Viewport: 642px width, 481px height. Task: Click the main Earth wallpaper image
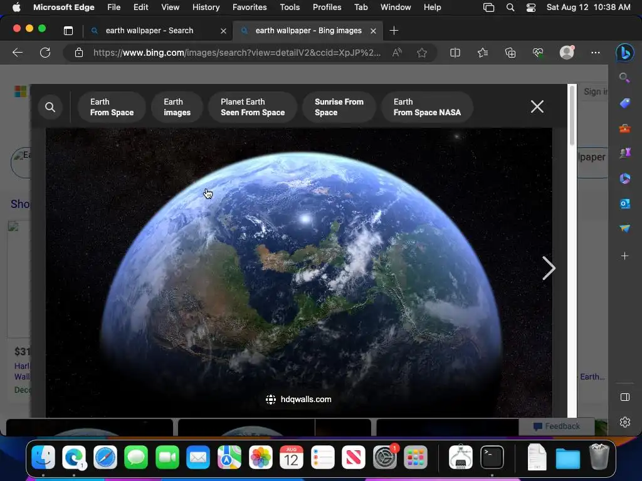(298, 272)
